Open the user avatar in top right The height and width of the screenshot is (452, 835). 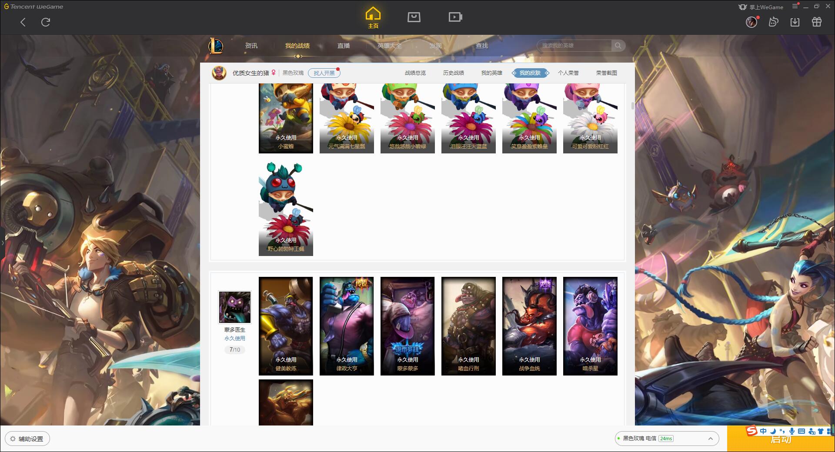click(x=751, y=22)
